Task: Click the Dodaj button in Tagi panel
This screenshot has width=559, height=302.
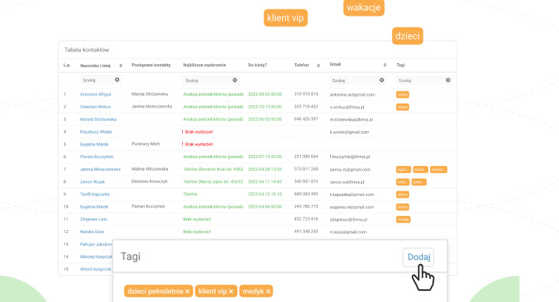Action: 419,257
